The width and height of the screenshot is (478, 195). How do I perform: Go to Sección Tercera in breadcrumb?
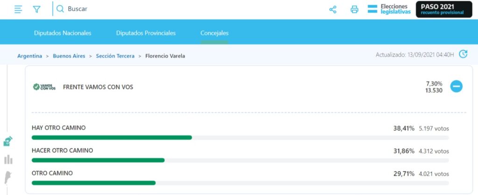(115, 56)
